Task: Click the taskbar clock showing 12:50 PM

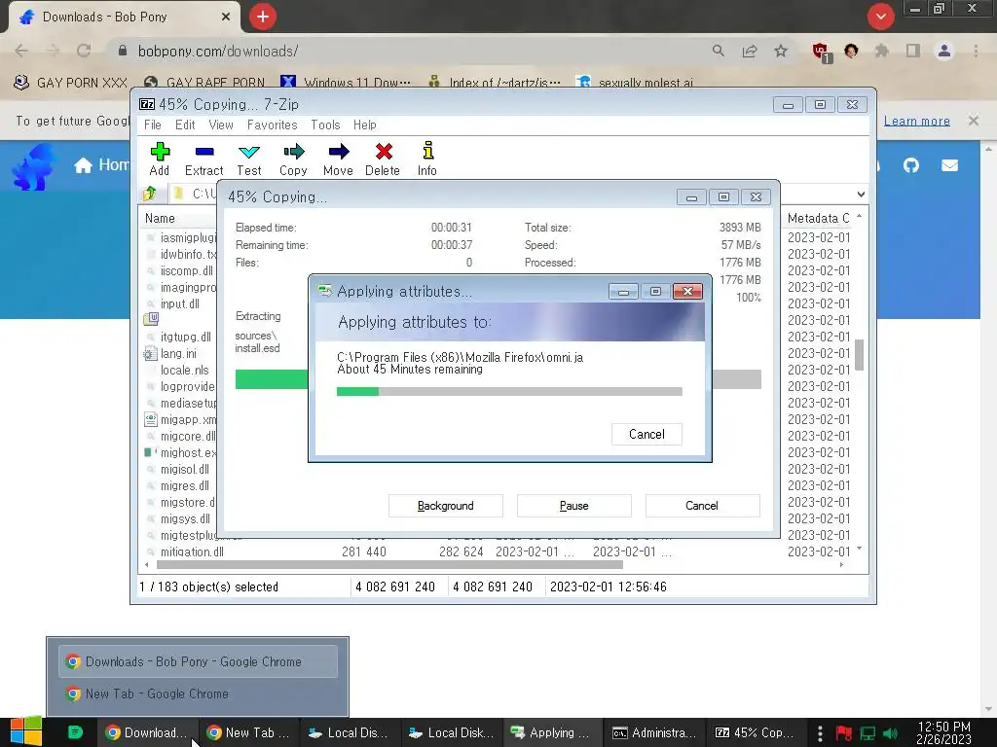Action: 944,733
